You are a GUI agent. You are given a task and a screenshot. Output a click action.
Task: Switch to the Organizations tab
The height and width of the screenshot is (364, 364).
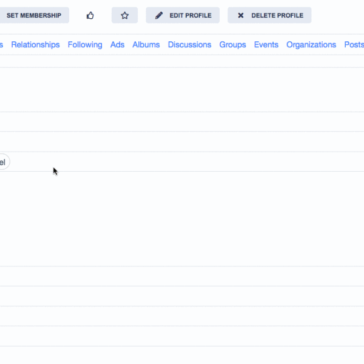[311, 45]
